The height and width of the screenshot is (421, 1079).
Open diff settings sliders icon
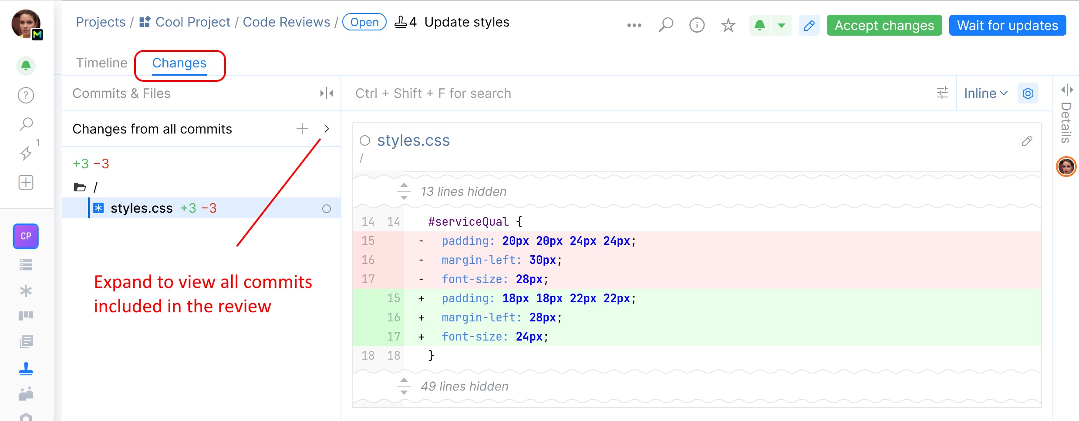pyautogui.click(x=942, y=93)
